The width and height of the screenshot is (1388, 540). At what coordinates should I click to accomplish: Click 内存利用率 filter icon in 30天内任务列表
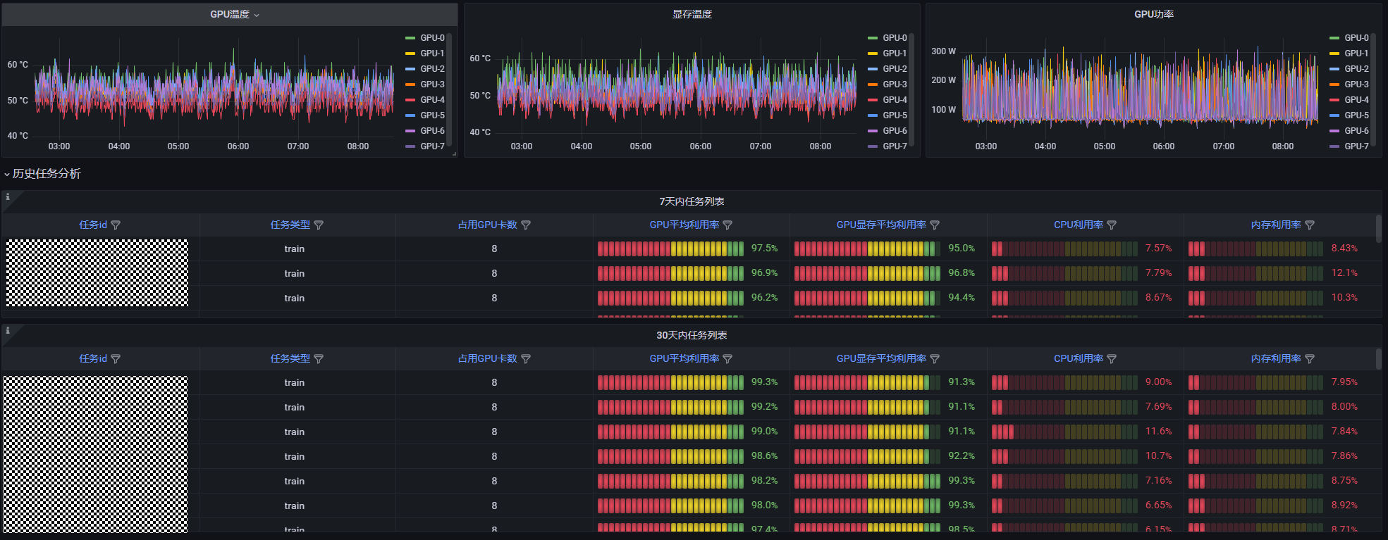click(x=1310, y=359)
